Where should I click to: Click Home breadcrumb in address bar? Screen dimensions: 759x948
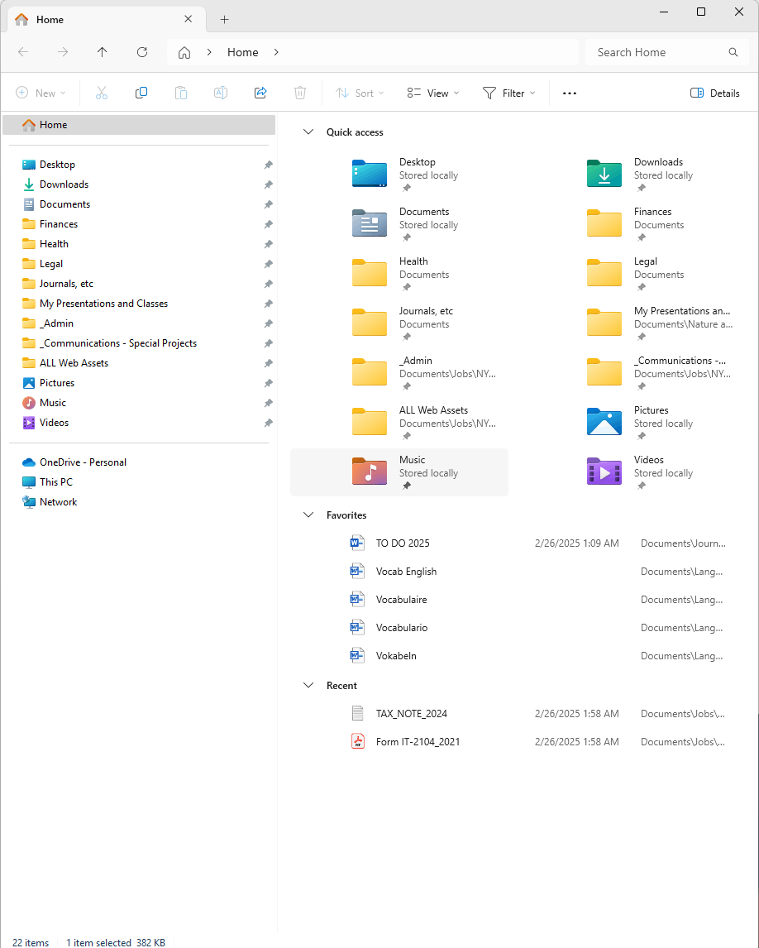pyautogui.click(x=242, y=53)
